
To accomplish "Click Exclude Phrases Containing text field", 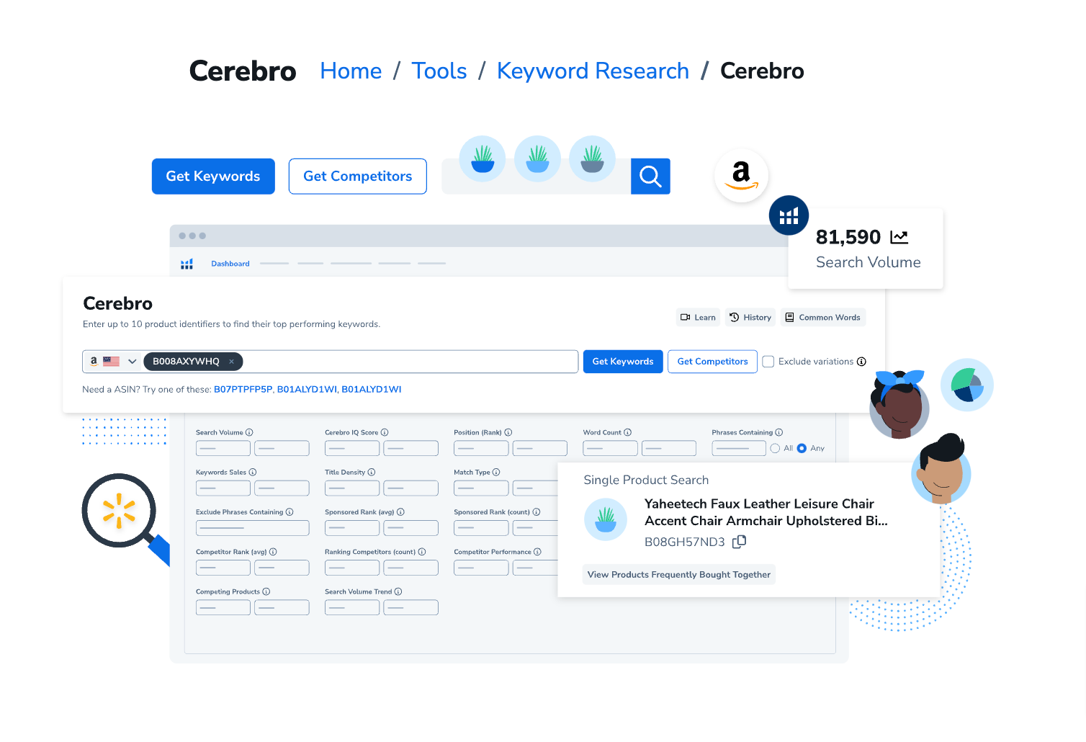I will pyautogui.click(x=252, y=528).
